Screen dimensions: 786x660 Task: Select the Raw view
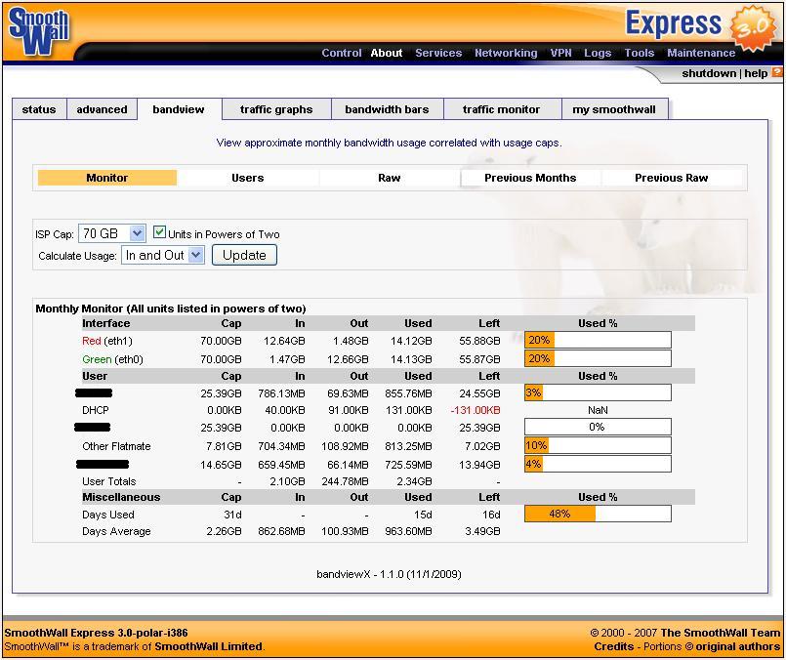[x=389, y=178]
